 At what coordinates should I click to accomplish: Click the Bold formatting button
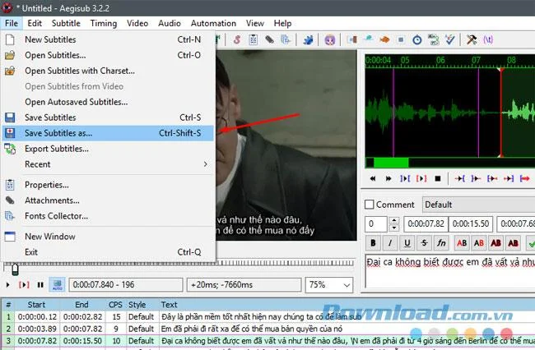(374, 242)
